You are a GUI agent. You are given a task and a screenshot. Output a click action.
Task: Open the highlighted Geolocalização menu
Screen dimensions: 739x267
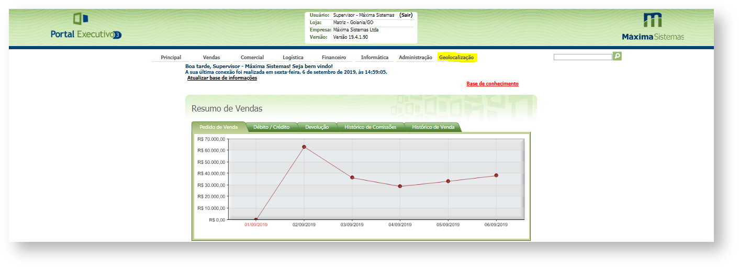point(456,58)
